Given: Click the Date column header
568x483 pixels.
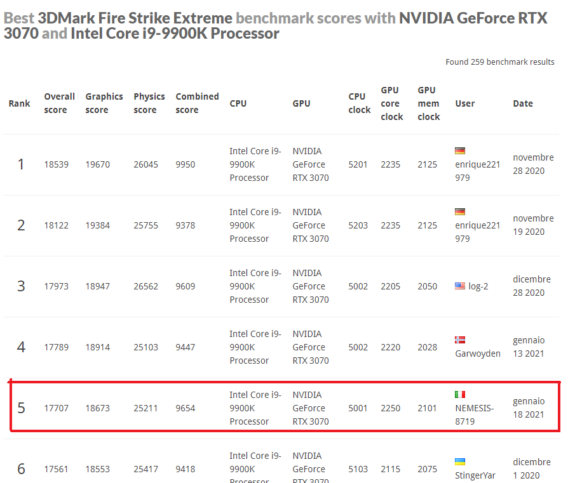Looking at the screenshot, I should pos(523,103).
